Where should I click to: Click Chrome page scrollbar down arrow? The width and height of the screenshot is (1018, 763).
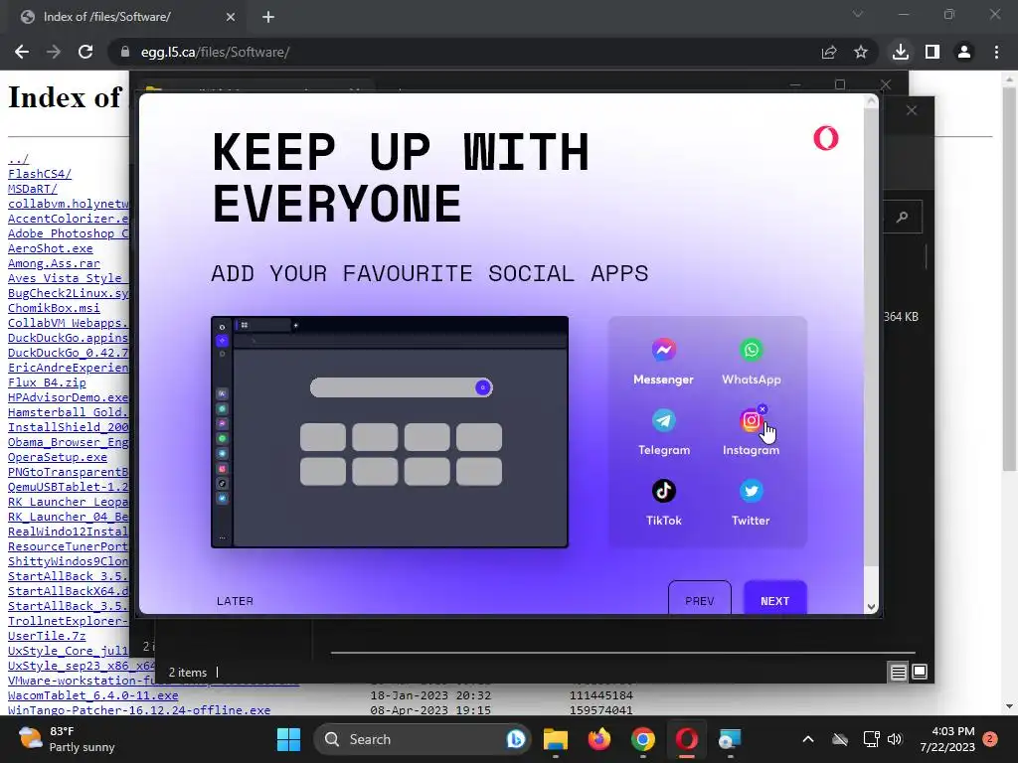pyautogui.click(x=1010, y=706)
